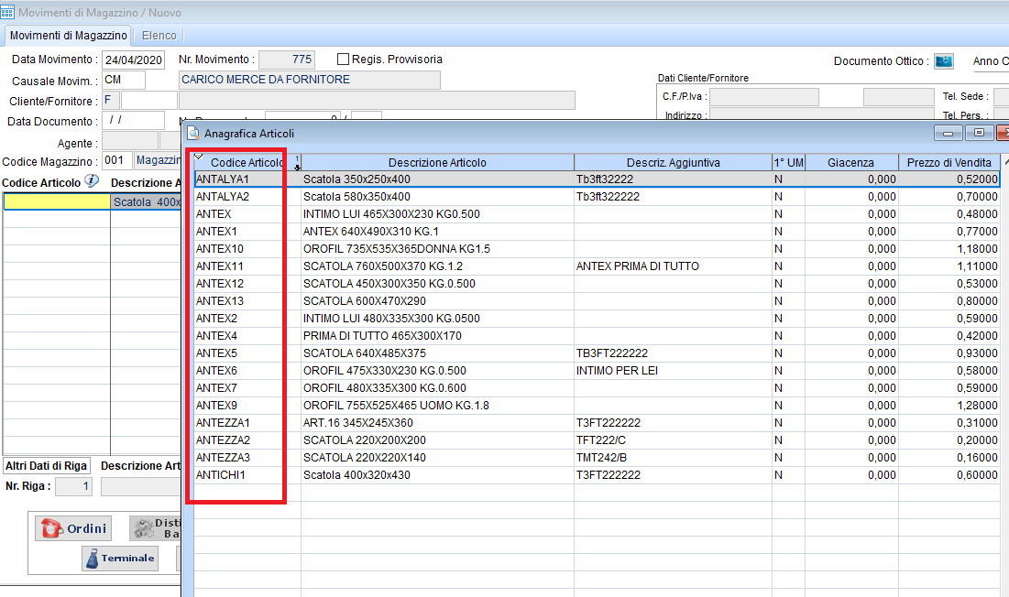Open the Ordini telephone button
Image resolution: width=1009 pixels, height=597 pixels.
click(x=73, y=528)
